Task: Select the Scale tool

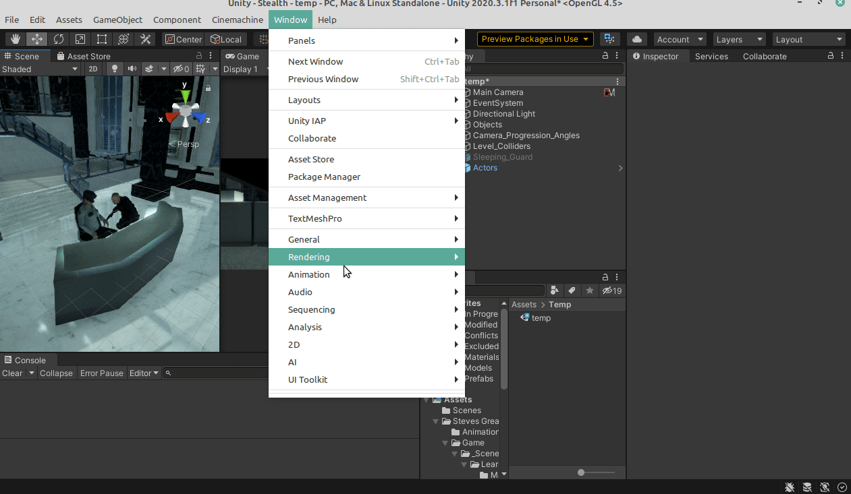Action: 80,39
